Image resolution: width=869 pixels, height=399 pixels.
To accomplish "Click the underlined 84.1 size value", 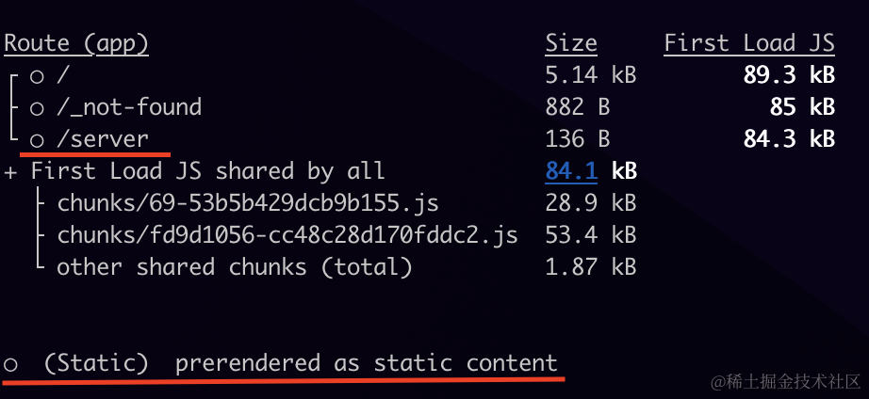I will (x=571, y=171).
